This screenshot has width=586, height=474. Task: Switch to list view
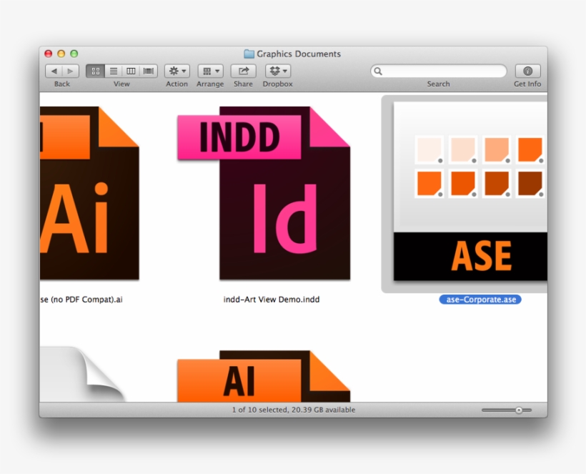tap(113, 71)
